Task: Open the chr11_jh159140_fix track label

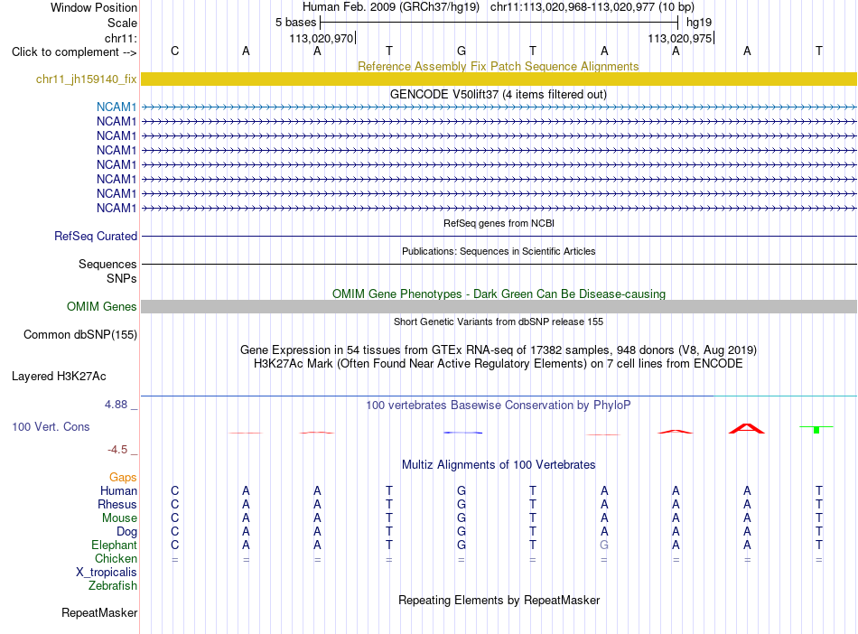Action: point(86,79)
